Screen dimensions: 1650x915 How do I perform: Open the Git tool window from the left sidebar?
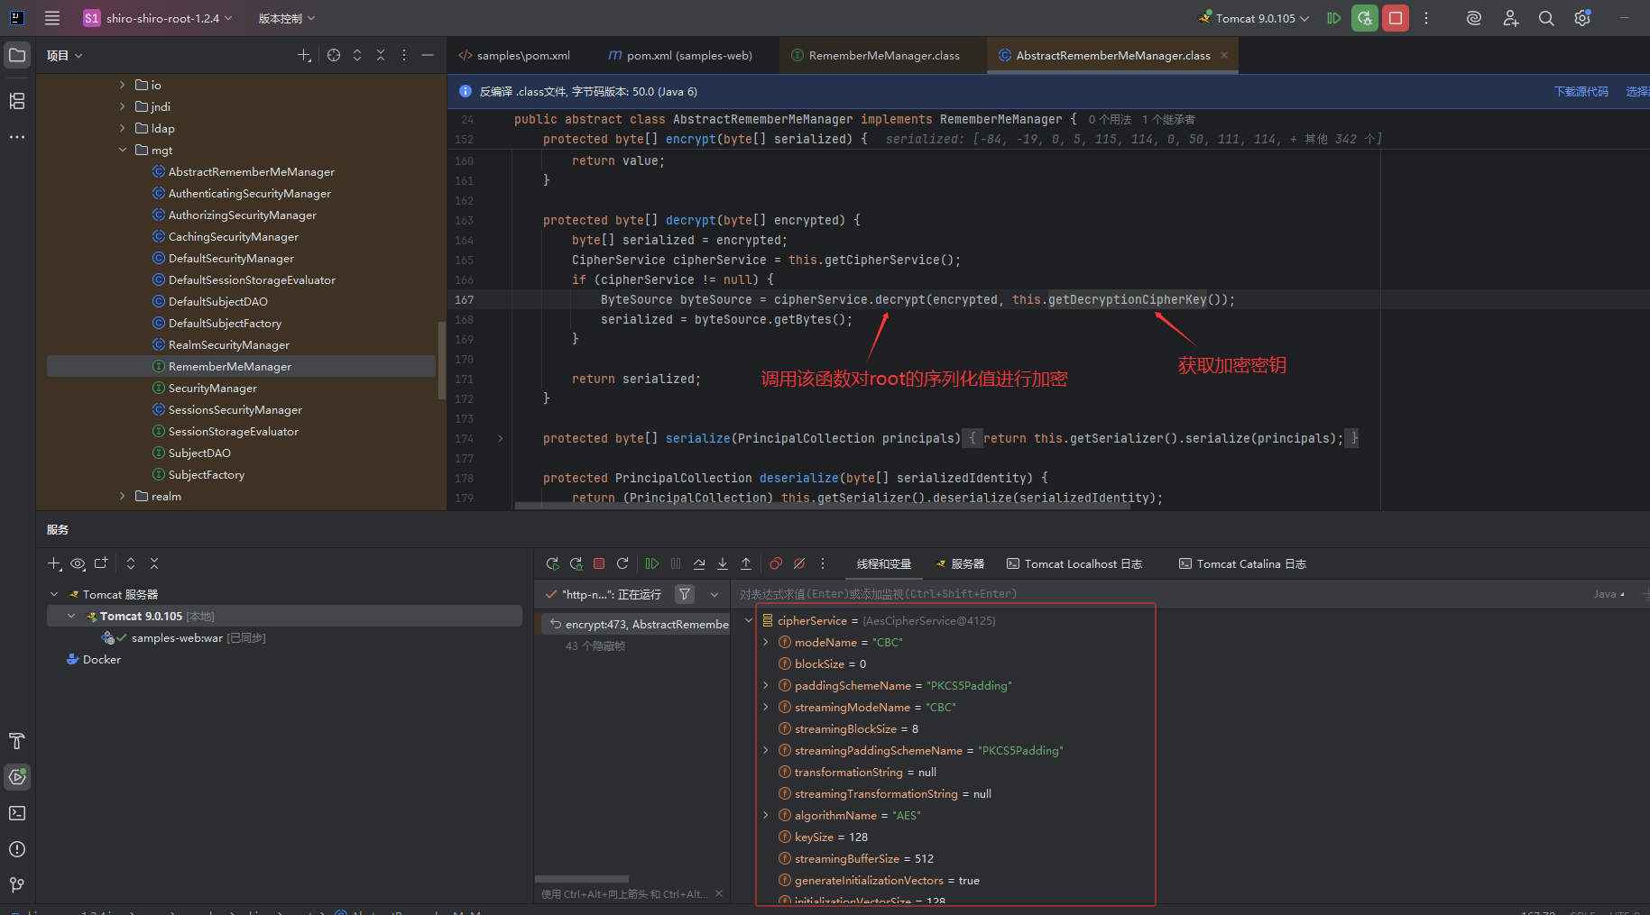(17, 885)
